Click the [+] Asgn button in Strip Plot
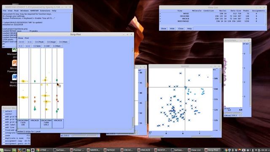Screen dimensions: 270x152 (x=51, y=42)
